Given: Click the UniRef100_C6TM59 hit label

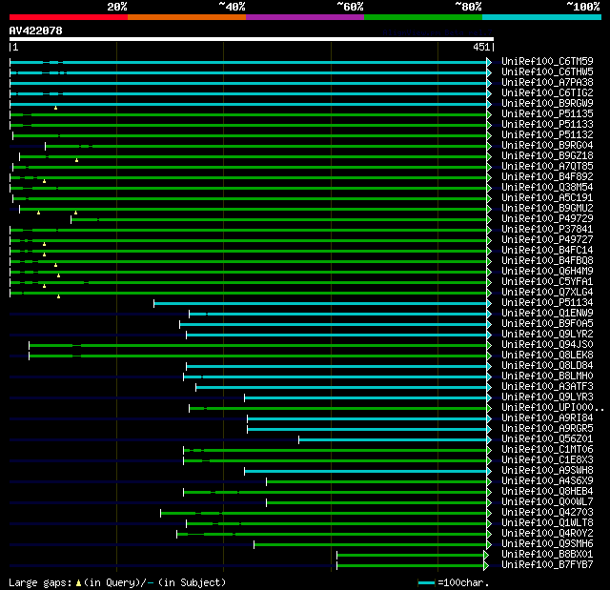Looking at the screenshot, I should coord(547,61).
